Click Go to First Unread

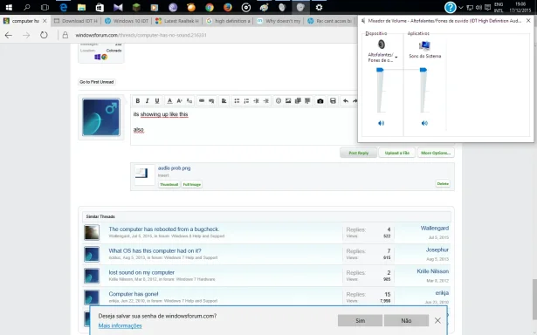pyautogui.click(x=97, y=82)
